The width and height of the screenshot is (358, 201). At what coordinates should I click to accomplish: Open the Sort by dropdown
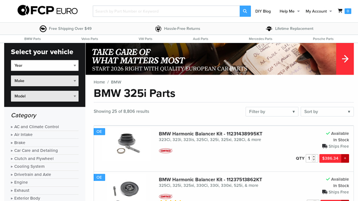click(x=327, y=112)
